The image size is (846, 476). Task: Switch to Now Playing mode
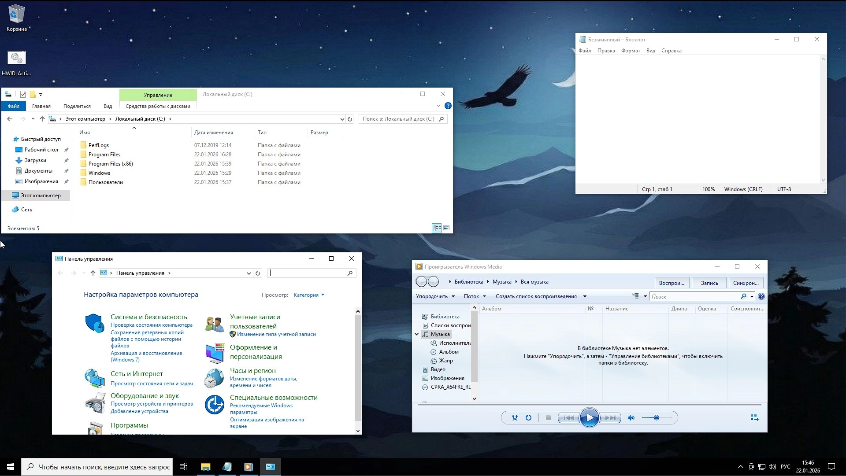coord(754,417)
